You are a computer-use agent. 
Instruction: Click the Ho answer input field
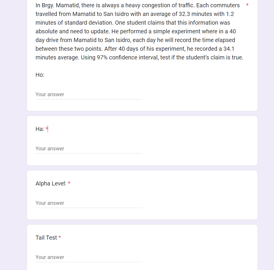pos(87,94)
